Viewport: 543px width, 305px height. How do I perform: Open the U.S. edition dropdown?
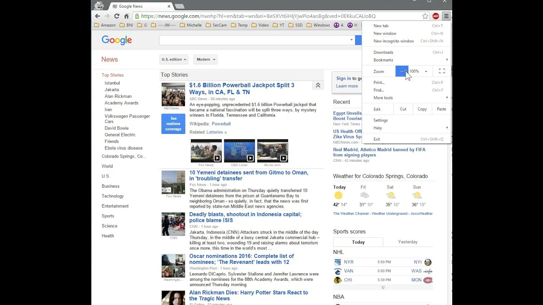pos(174,59)
